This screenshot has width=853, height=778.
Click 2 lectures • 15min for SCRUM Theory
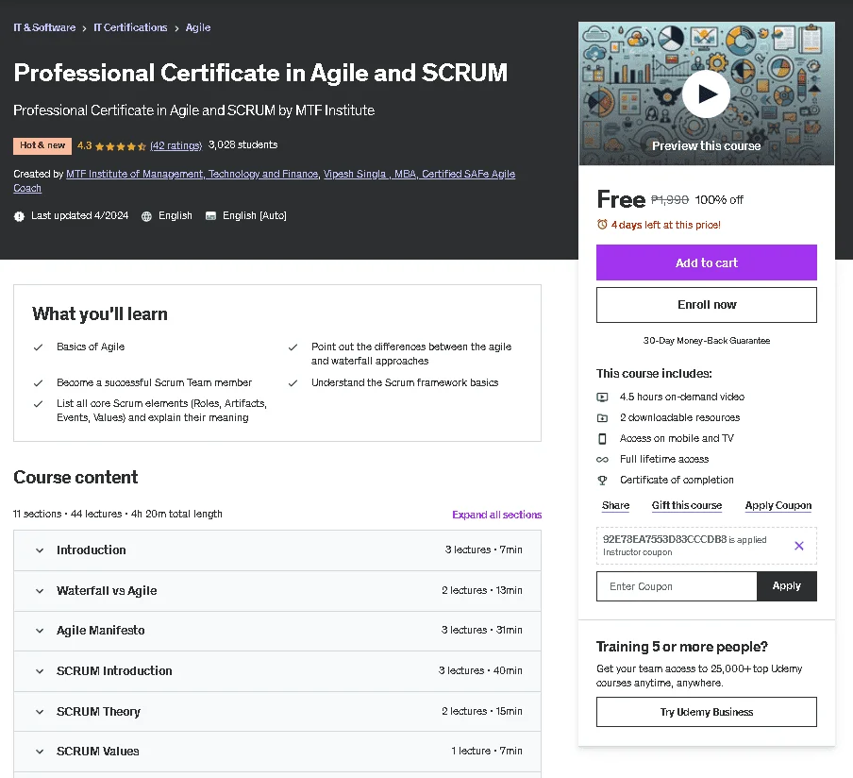(481, 711)
